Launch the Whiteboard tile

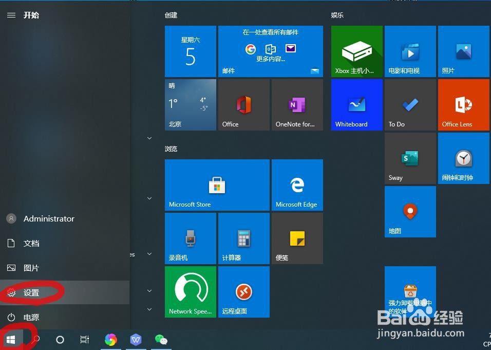click(x=356, y=105)
